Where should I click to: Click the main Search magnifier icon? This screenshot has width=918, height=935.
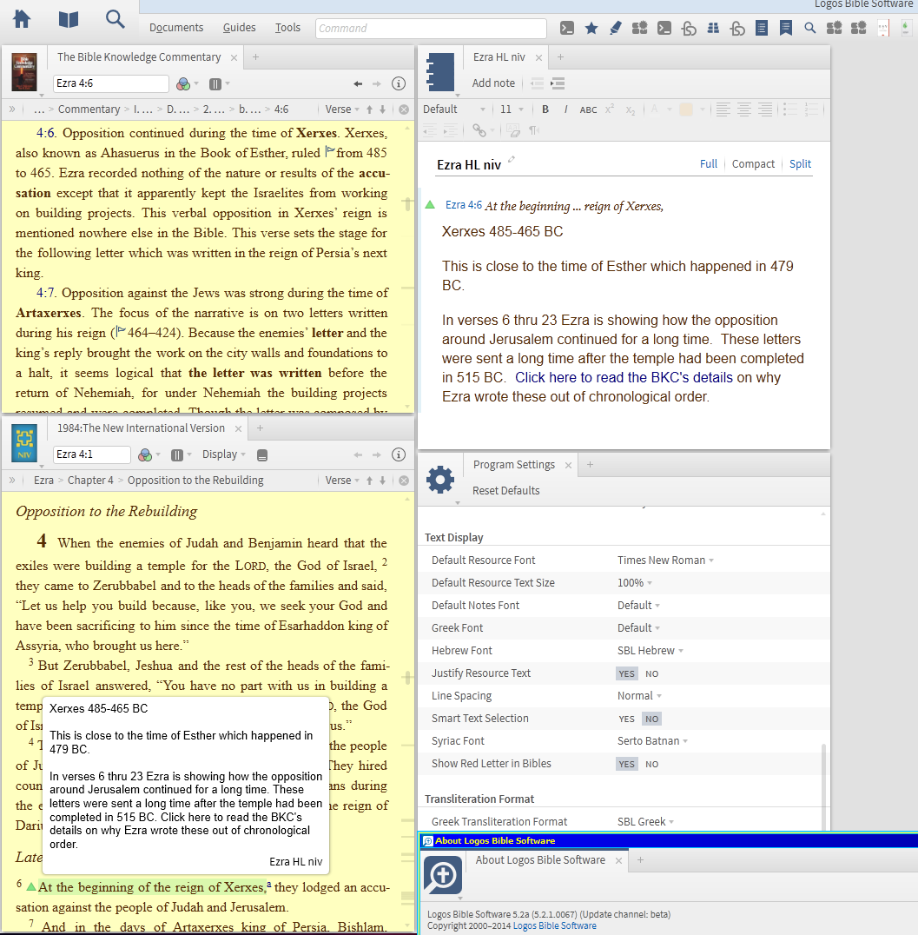115,19
